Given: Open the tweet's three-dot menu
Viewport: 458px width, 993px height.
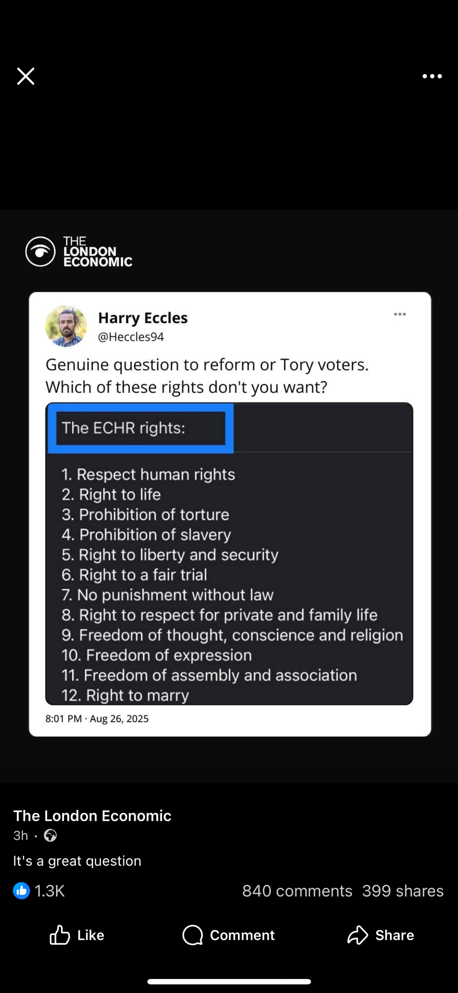Looking at the screenshot, I should click(x=400, y=314).
